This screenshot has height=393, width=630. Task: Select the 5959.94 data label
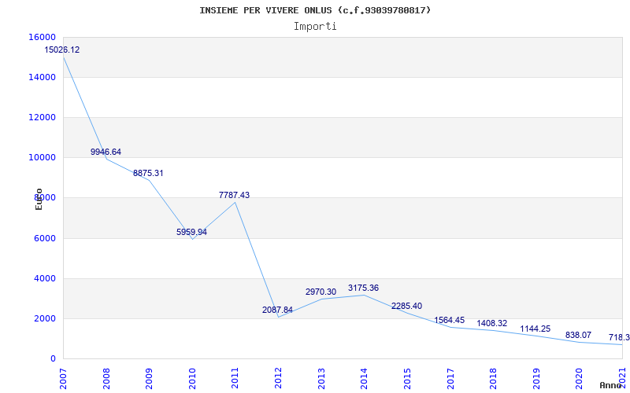191,232
